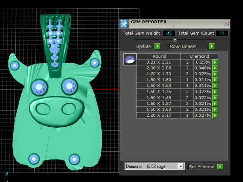This screenshot has height=182, width=243.
Task: Select the gem on cow's left ear
Action: (x=15, y=65)
